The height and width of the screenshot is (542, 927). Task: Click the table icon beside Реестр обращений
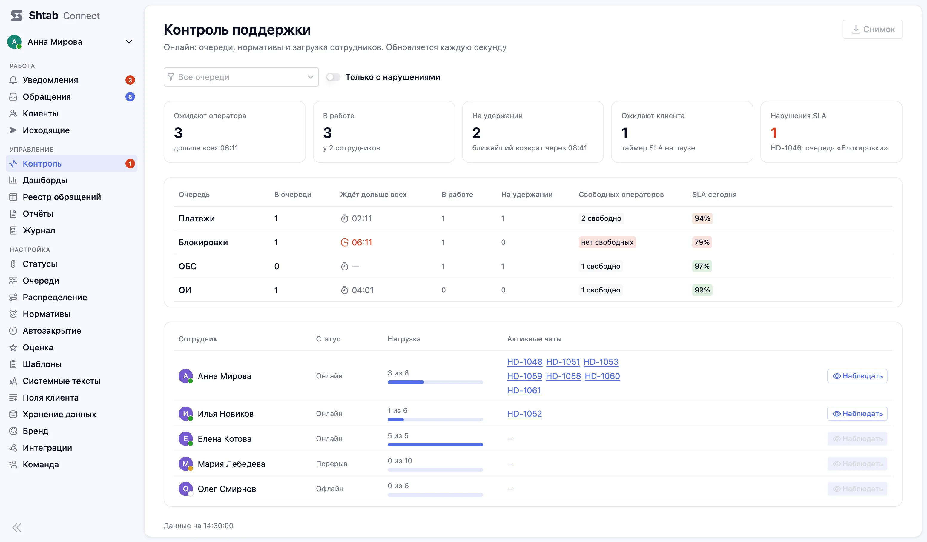[x=13, y=197]
